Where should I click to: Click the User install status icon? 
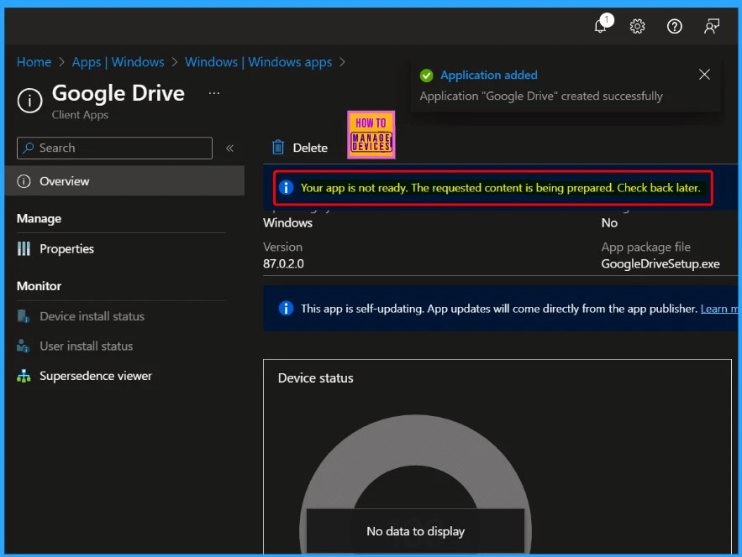(x=24, y=346)
